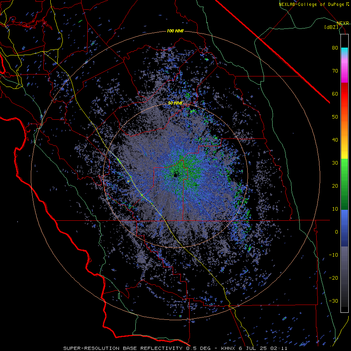Click the [dBZ] unit label
Image resolution: width=351 pixels, height=351 pixels.
tap(331, 27)
